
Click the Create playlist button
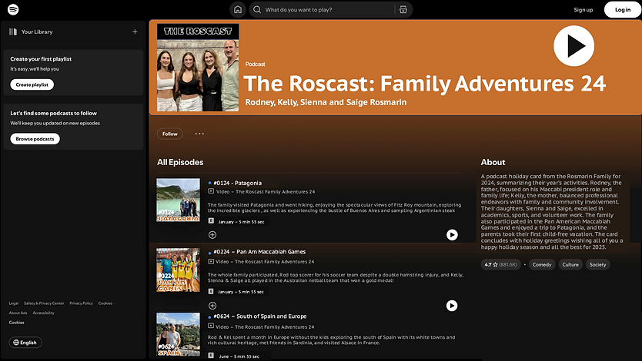(x=32, y=84)
